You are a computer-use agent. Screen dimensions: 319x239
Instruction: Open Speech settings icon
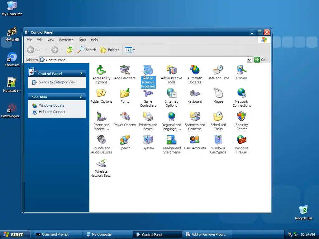125,143
